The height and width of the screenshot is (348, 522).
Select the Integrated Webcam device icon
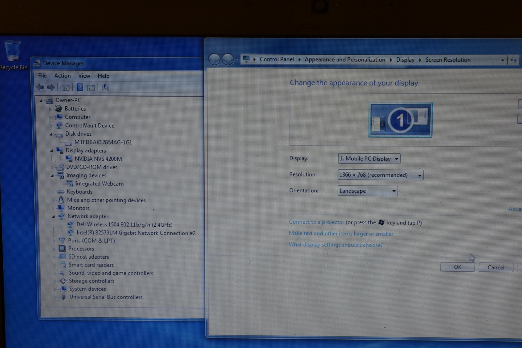click(x=69, y=184)
